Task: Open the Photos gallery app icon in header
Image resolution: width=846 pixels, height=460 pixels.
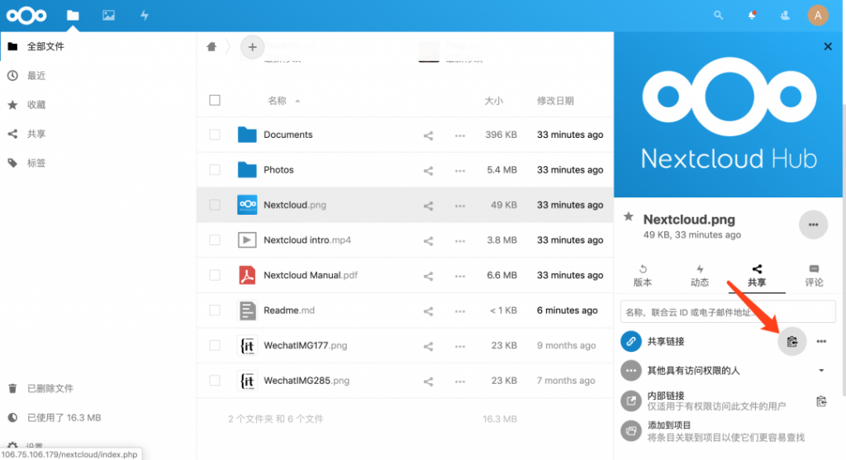Action: pyautogui.click(x=108, y=15)
